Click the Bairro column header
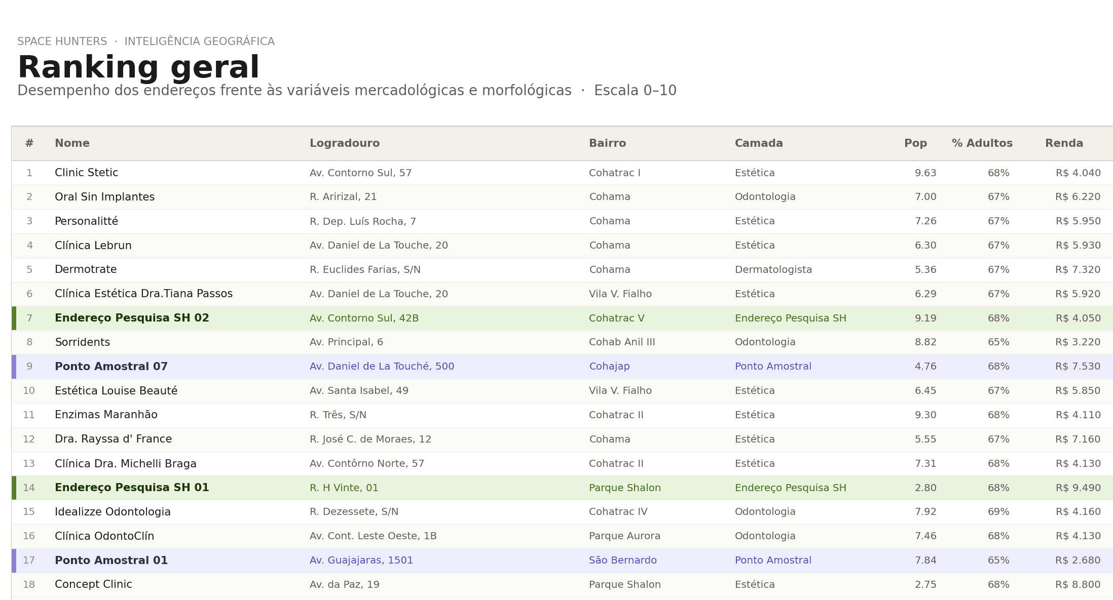1113x600 pixels. 607,143
